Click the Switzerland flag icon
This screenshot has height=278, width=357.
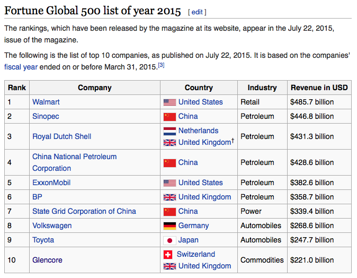[x=168, y=255]
